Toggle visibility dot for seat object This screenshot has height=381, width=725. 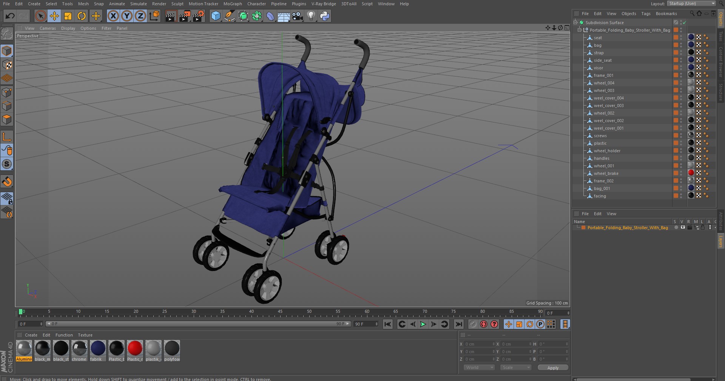point(681,37)
